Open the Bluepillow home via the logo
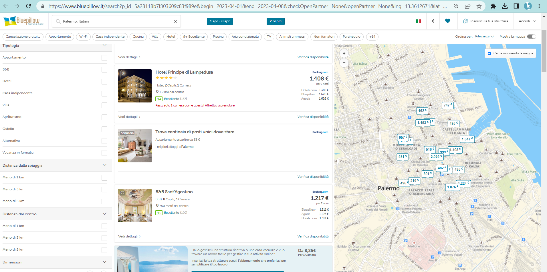The image size is (547, 272). [23, 21]
